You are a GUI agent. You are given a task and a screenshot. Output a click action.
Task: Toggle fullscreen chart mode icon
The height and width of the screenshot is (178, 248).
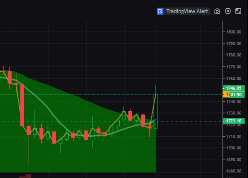[238, 11]
